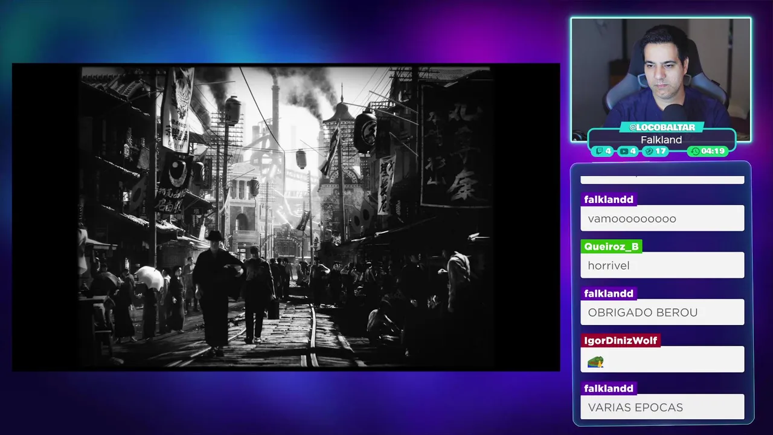Click falklandd username above 'OBRIGADO BEROU'
The image size is (773, 435).
click(x=609, y=294)
